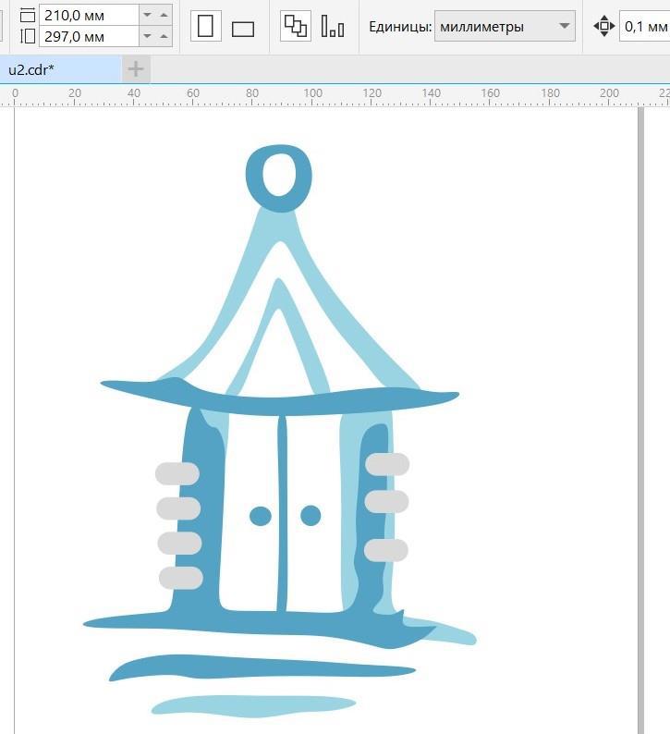The image size is (670, 734).
Task: Decrease page width with down arrow
Action: (x=147, y=15)
